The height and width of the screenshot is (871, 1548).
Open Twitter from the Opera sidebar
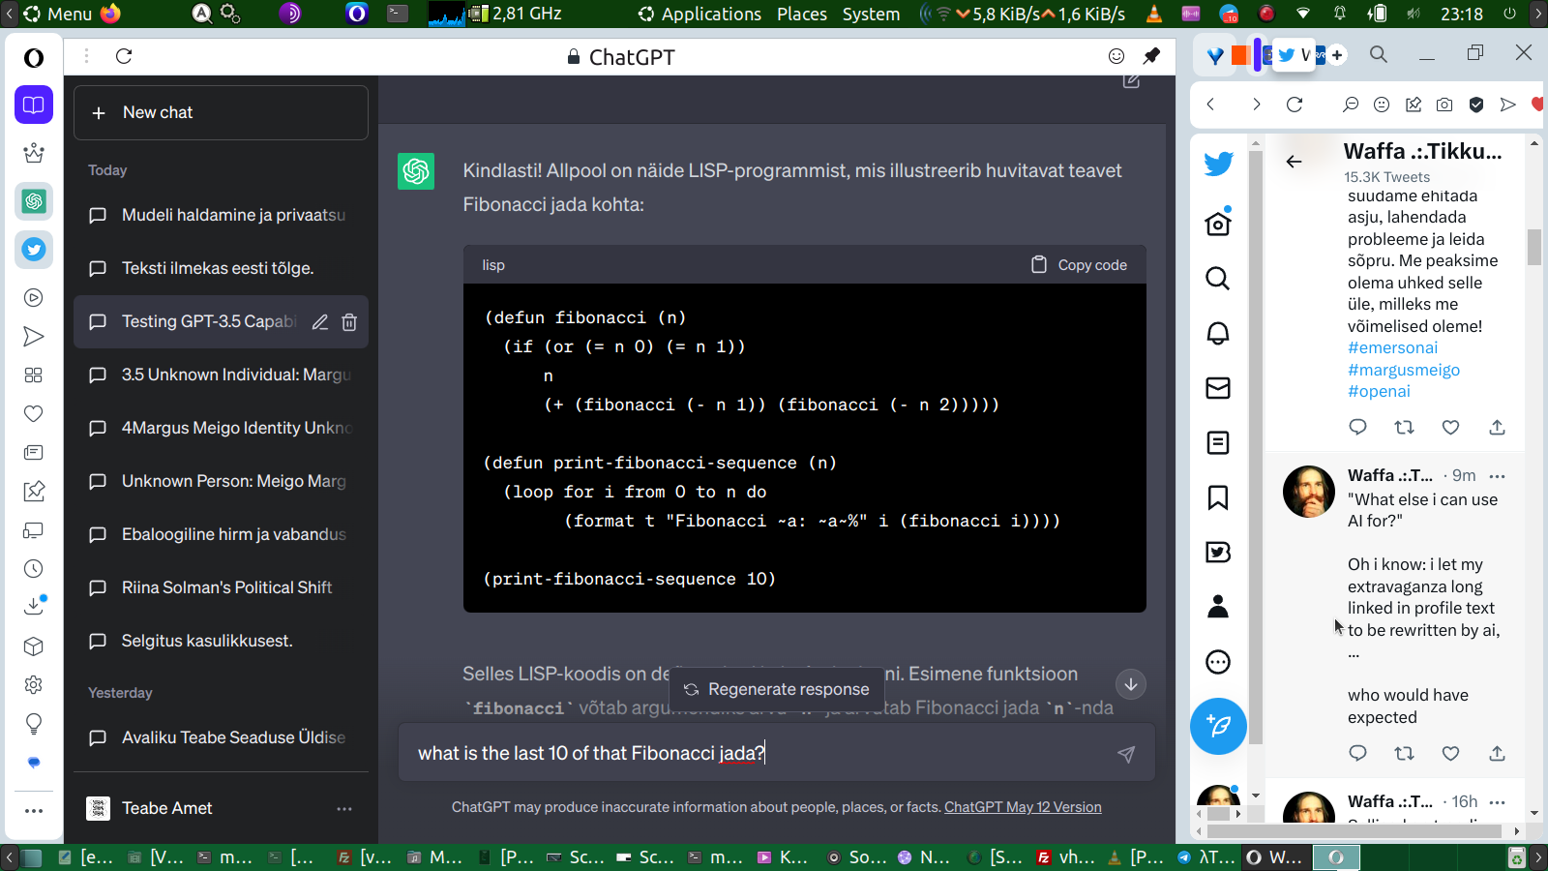34,250
